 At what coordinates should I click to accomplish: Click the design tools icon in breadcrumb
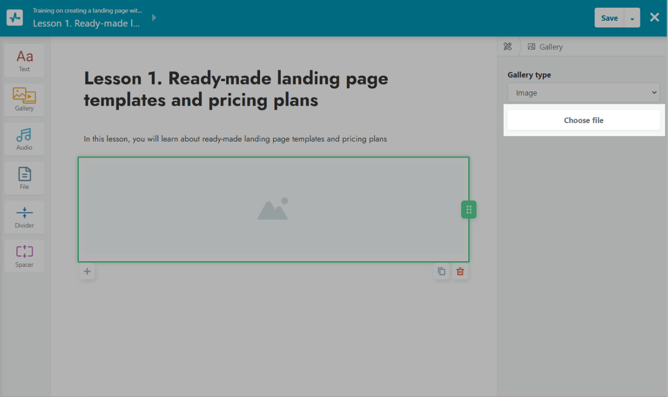pyautogui.click(x=508, y=47)
